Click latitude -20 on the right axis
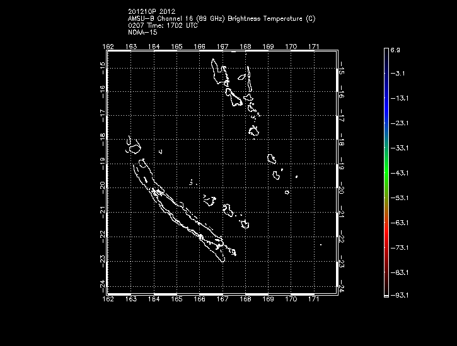Image resolution: width=457 pixels, height=346 pixels. pyautogui.click(x=342, y=188)
